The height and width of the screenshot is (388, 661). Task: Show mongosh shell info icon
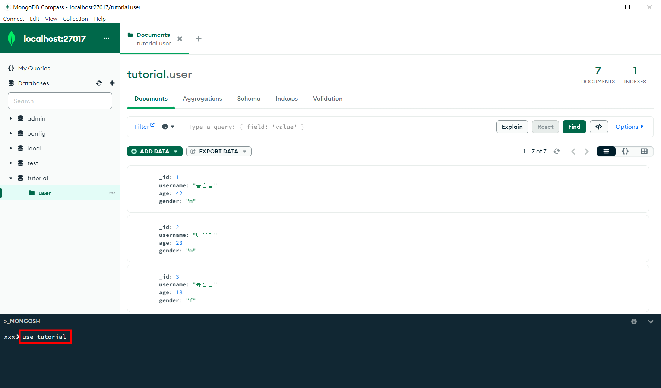(634, 321)
